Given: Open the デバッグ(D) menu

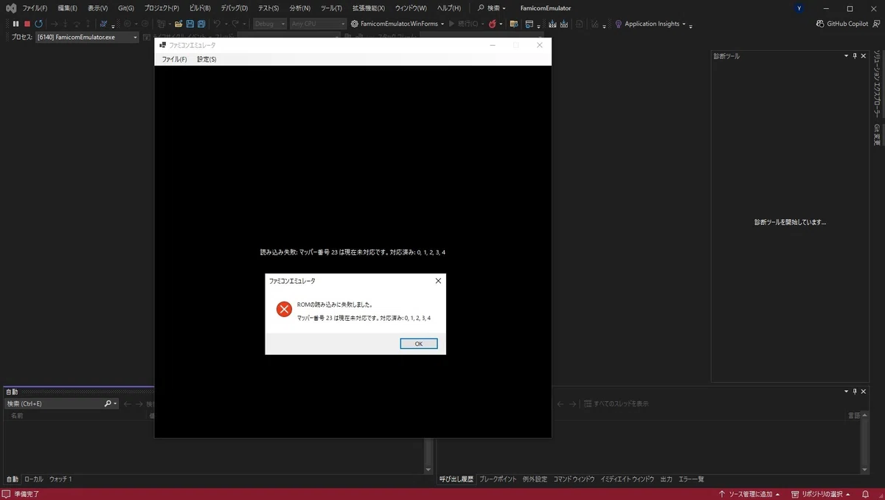Looking at the screenshot, I should click(x=234, y=8).
